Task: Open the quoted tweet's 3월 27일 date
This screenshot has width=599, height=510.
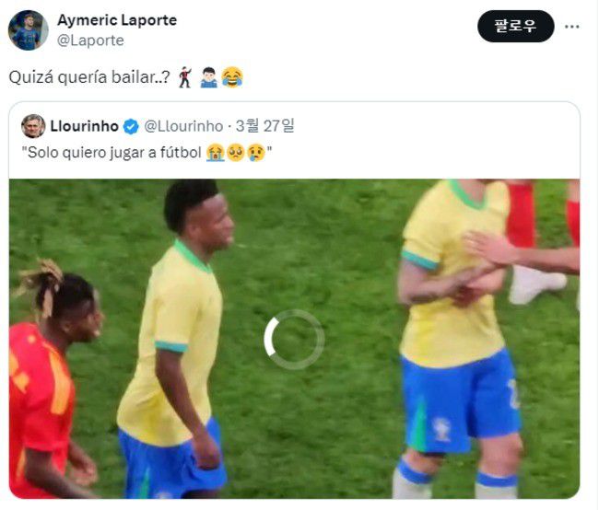Action: click(x=264, y=125)
